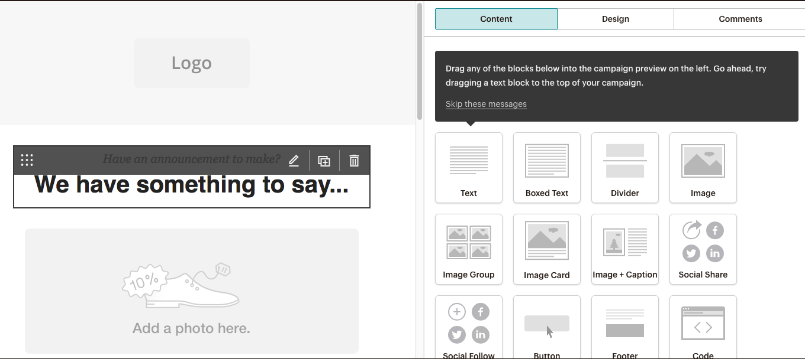
Task: Pick the Image + Caption block
Action: 624,249
